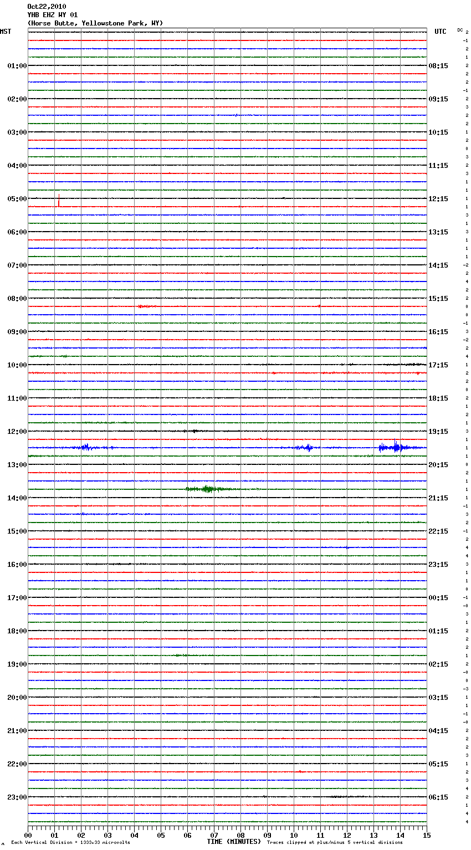
Task: Click the 19:15 UTC time label
Action: pos(438,432)
